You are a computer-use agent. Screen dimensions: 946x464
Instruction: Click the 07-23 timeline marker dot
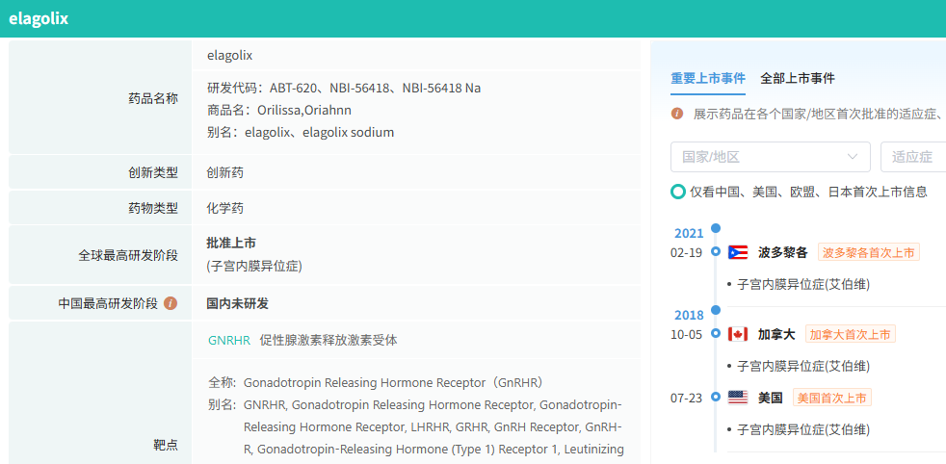715,398
